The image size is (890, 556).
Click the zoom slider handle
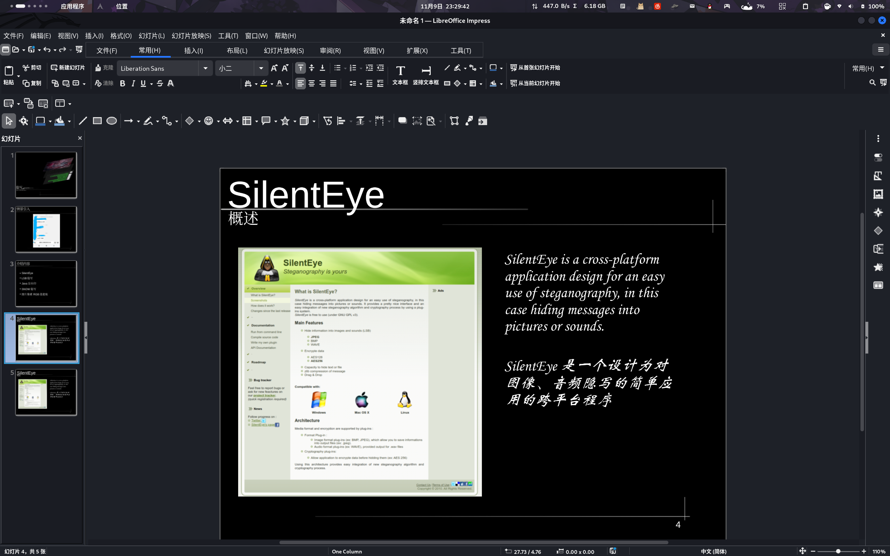click(x=838, y=551)
